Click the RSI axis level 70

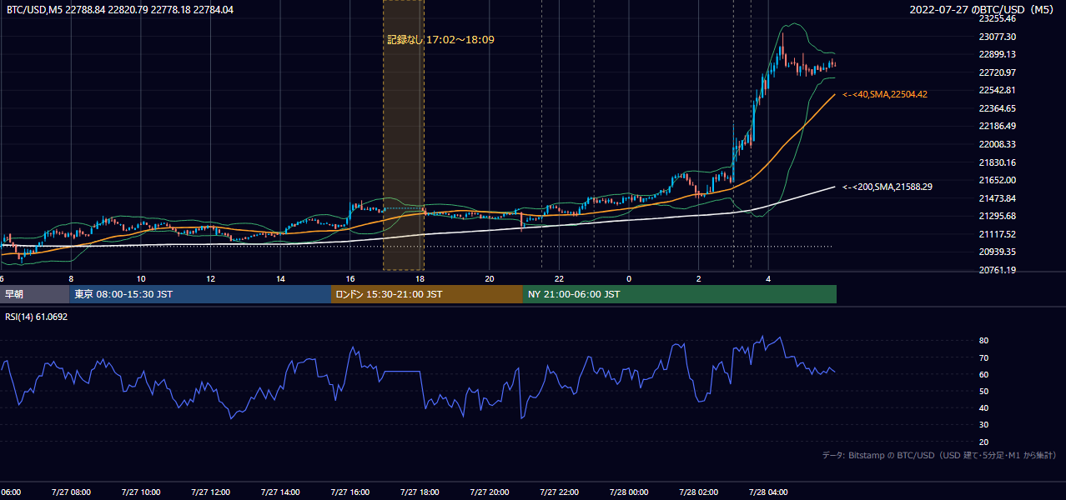click(984, 357)
